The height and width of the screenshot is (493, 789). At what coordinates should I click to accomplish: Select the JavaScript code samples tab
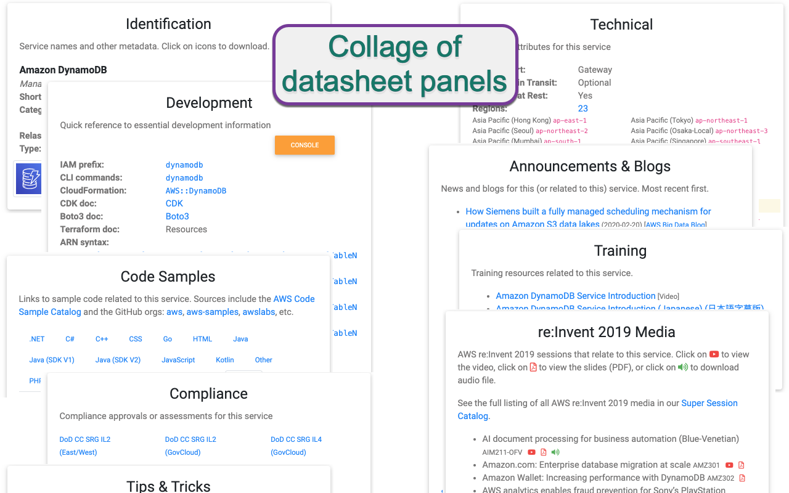tap(178, 360)
